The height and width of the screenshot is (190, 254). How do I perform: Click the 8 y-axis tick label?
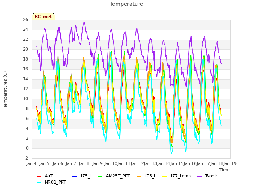coord(27,108)
